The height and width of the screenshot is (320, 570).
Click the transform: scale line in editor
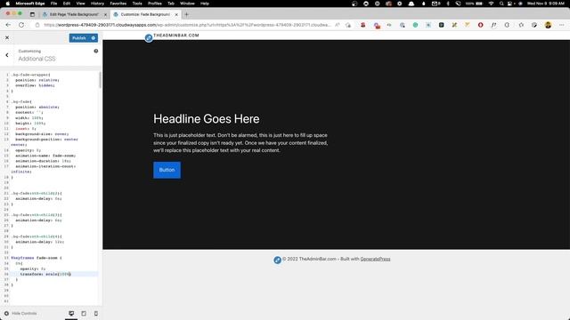(45, 275)
